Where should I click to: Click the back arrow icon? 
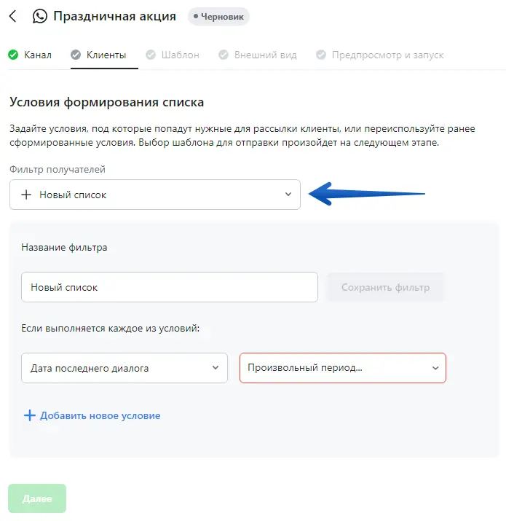pos(12,16)
